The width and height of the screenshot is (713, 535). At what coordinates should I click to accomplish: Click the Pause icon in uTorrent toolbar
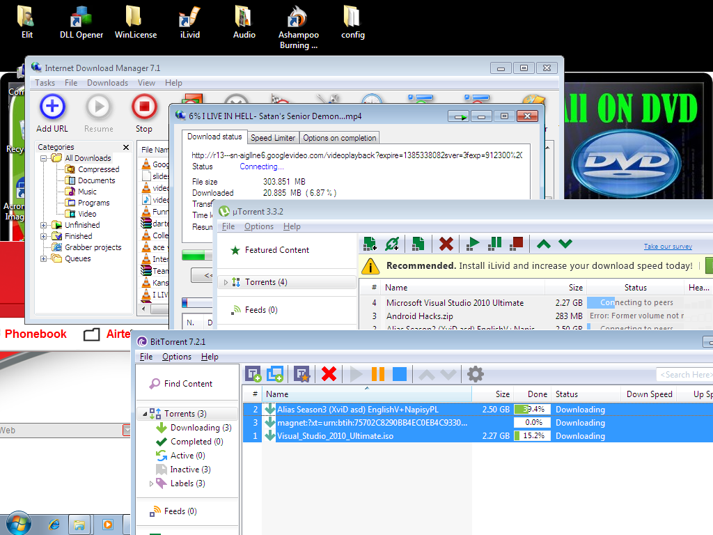point(495,244)
